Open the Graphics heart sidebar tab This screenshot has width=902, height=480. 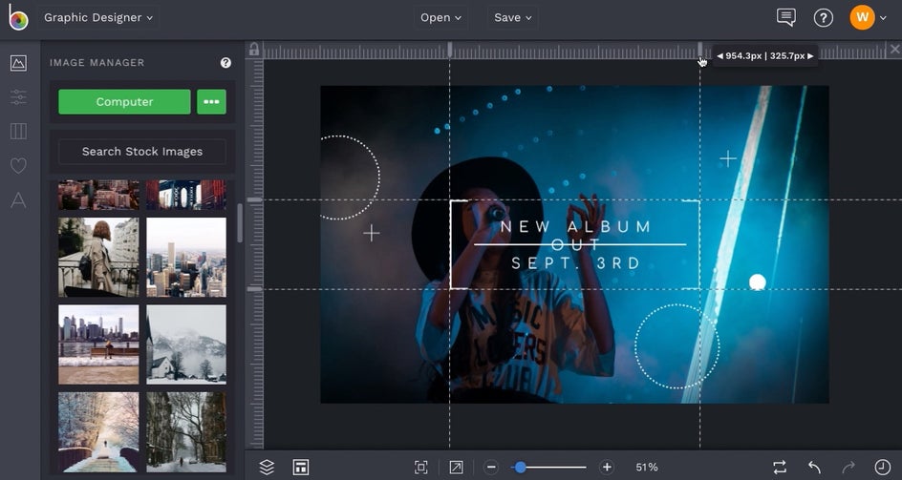(x=18, y=165)
